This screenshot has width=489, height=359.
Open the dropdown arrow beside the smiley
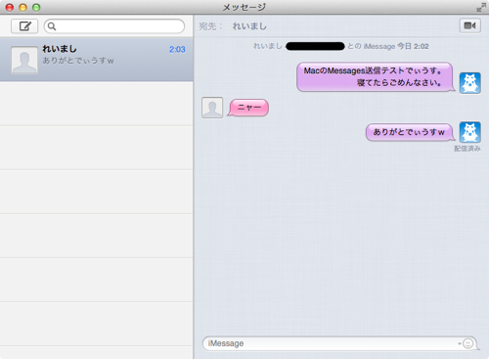pos(460,343)
